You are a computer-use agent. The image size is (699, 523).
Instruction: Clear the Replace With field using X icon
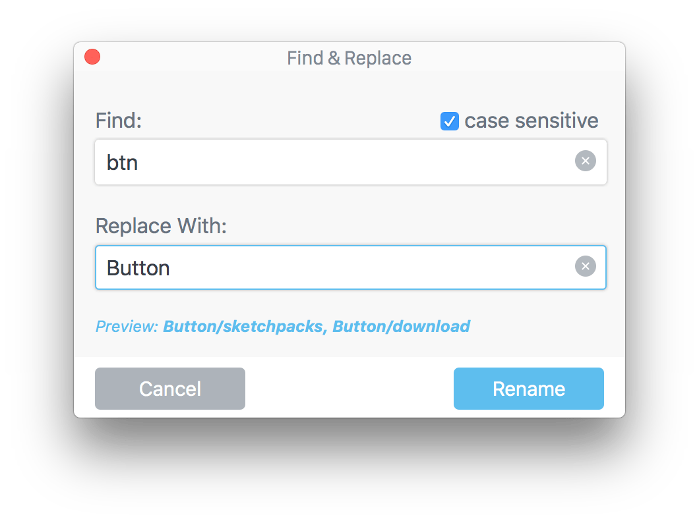point(586,266)
